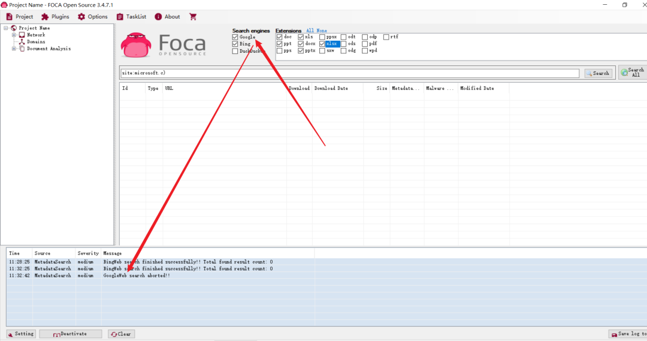Open the Project menu

coord(19,17)
